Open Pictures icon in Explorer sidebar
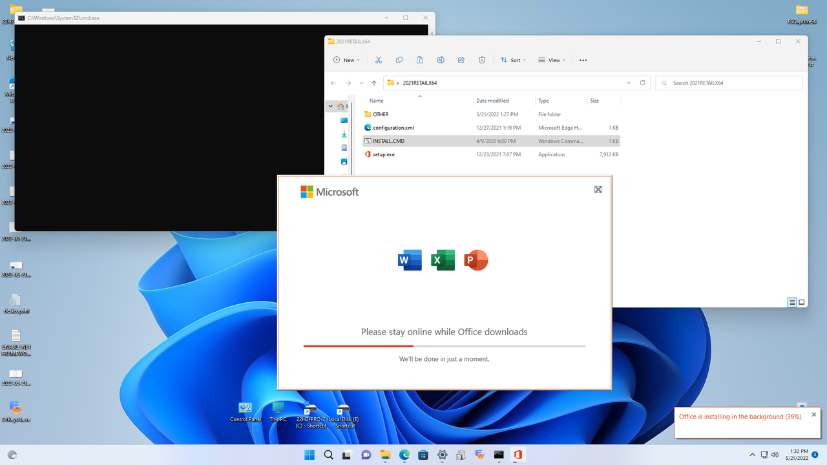 pos(344,161)
